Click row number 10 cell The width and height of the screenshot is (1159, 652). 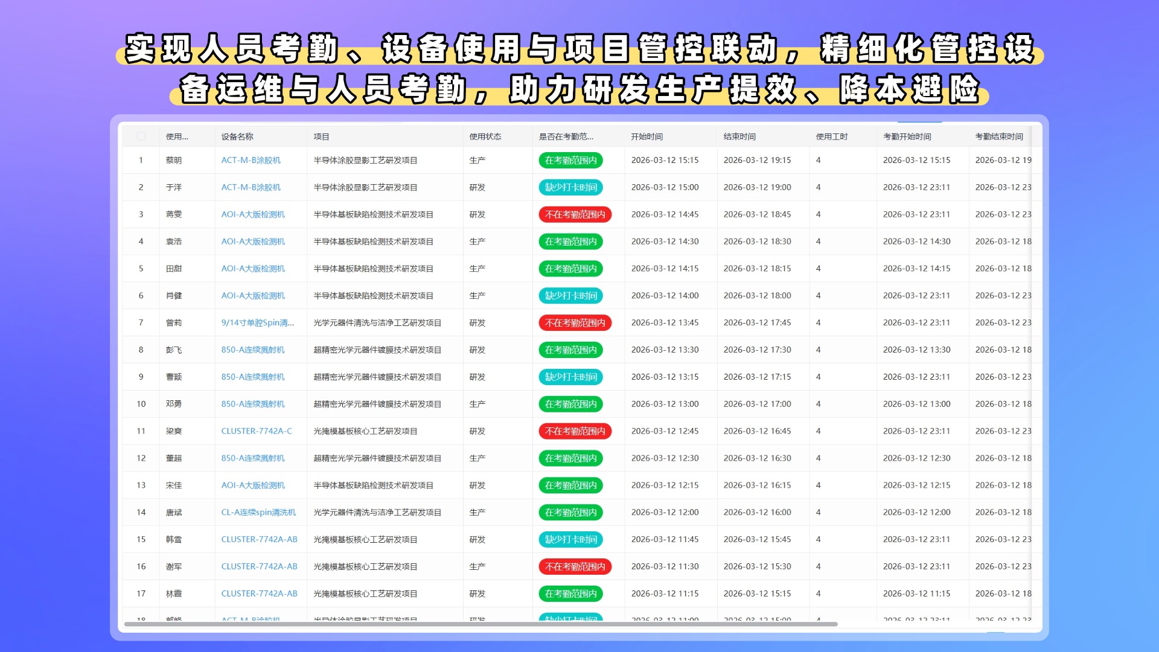click(x=141, y=404)
